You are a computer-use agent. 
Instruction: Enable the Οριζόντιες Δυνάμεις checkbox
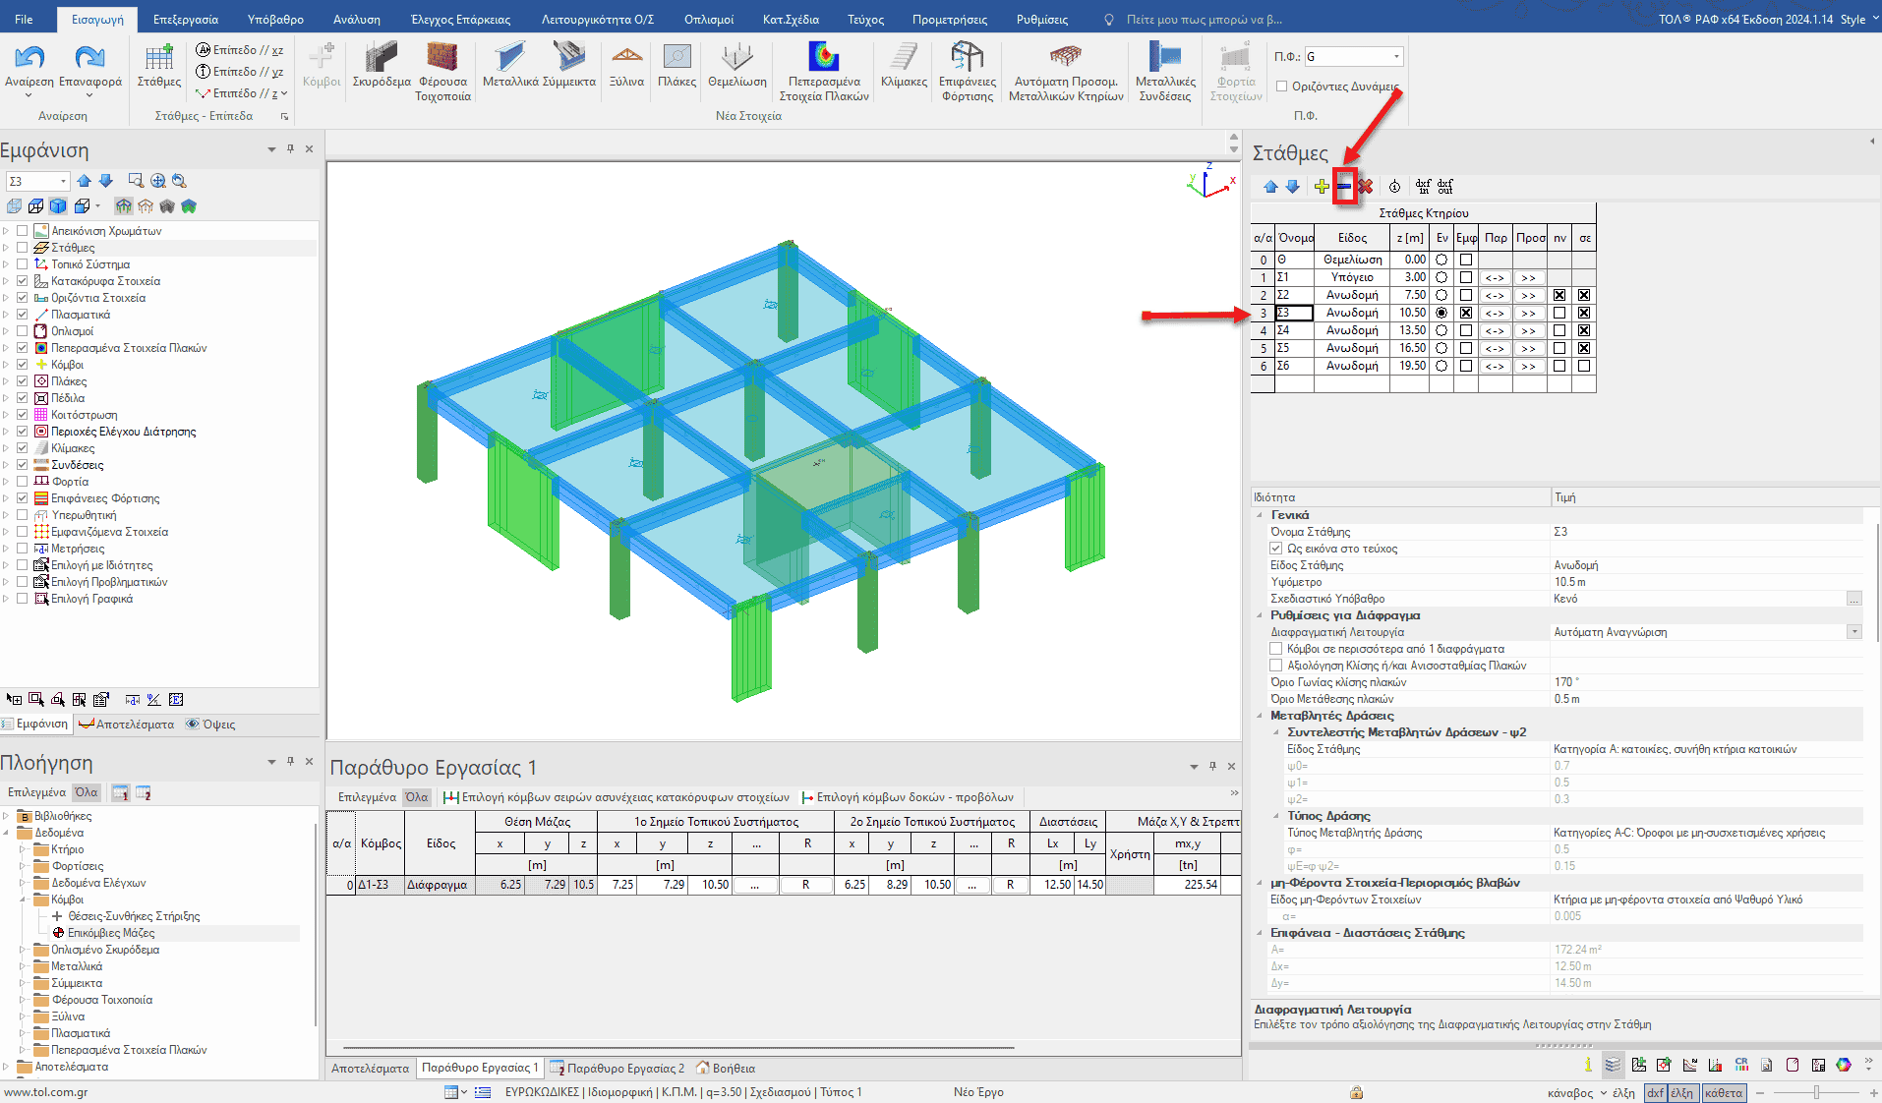point(1281,87)
